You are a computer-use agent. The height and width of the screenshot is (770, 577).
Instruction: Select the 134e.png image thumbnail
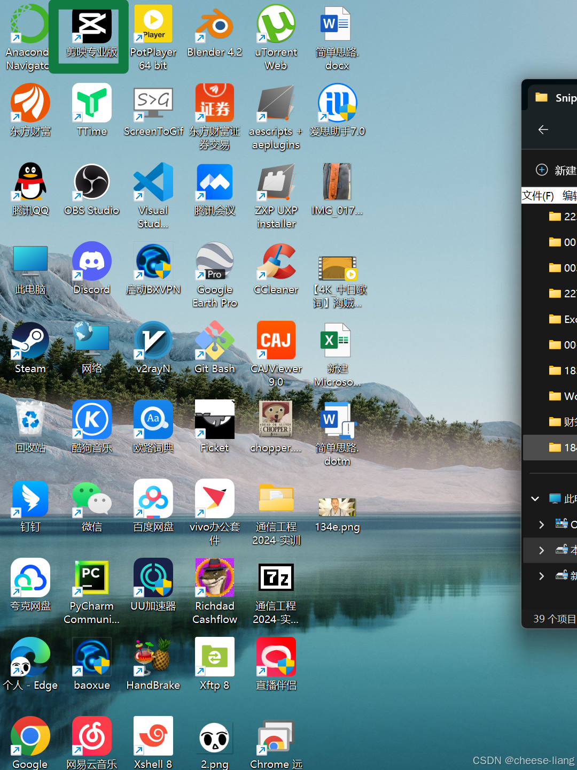(337, 507)
